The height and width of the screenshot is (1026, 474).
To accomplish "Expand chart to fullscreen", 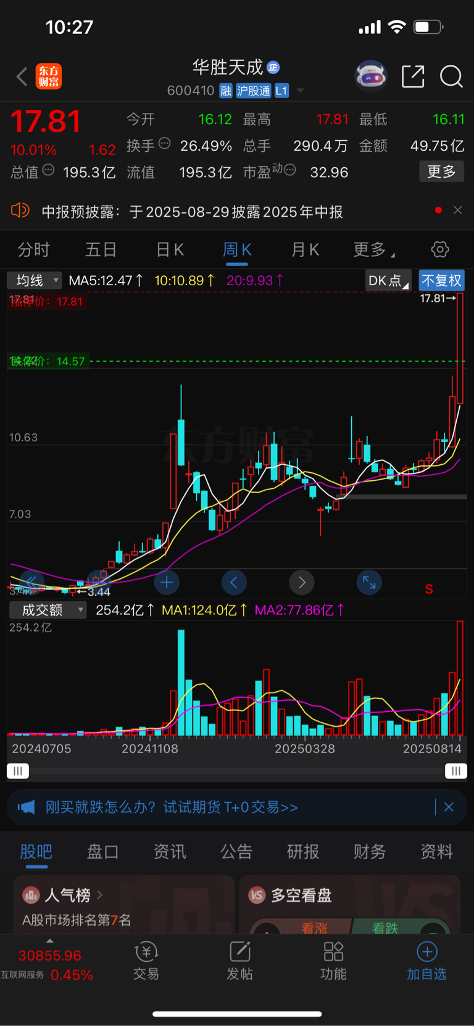I will (369, 582).
